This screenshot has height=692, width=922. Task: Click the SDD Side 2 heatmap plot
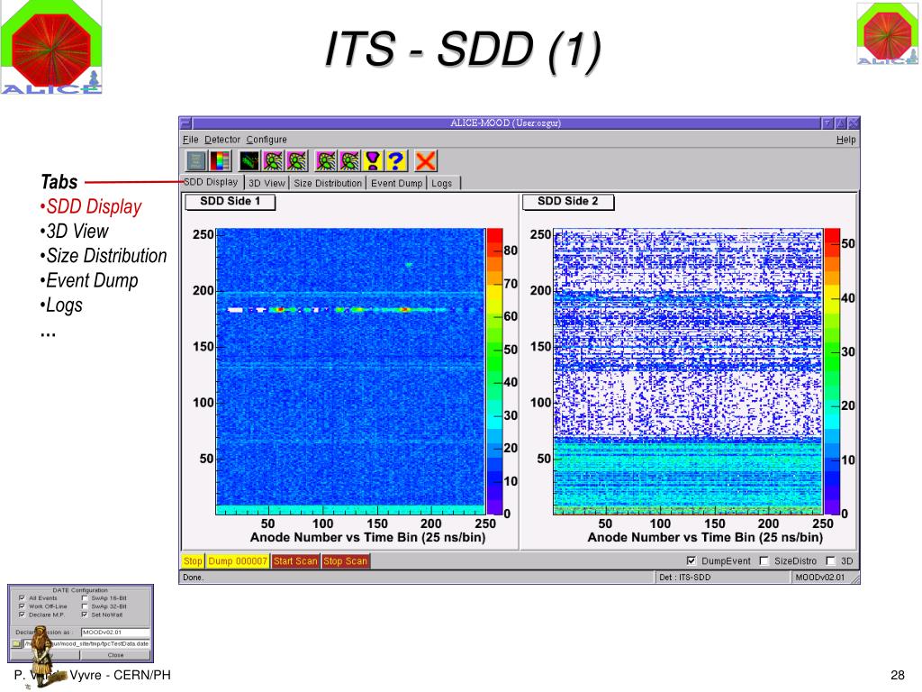(x=688, y=371)
